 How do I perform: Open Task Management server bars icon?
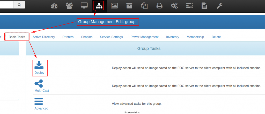pos(189,5)
